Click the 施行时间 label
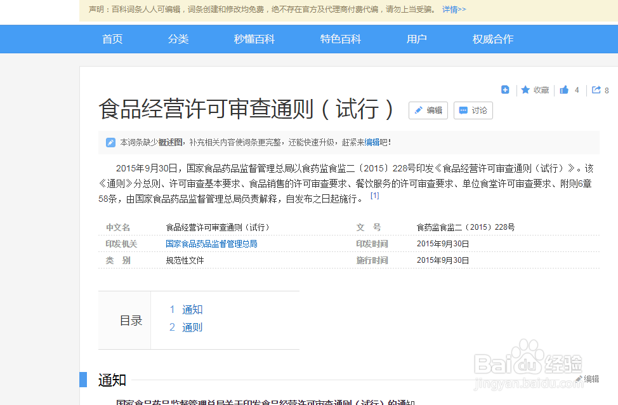618x405 pixels. point(372,260)
